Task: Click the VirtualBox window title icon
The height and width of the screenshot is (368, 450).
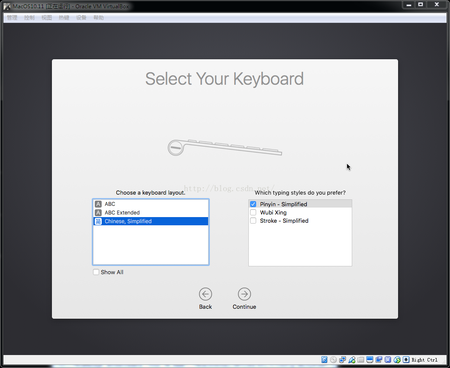Action: (x=7, y=6)
